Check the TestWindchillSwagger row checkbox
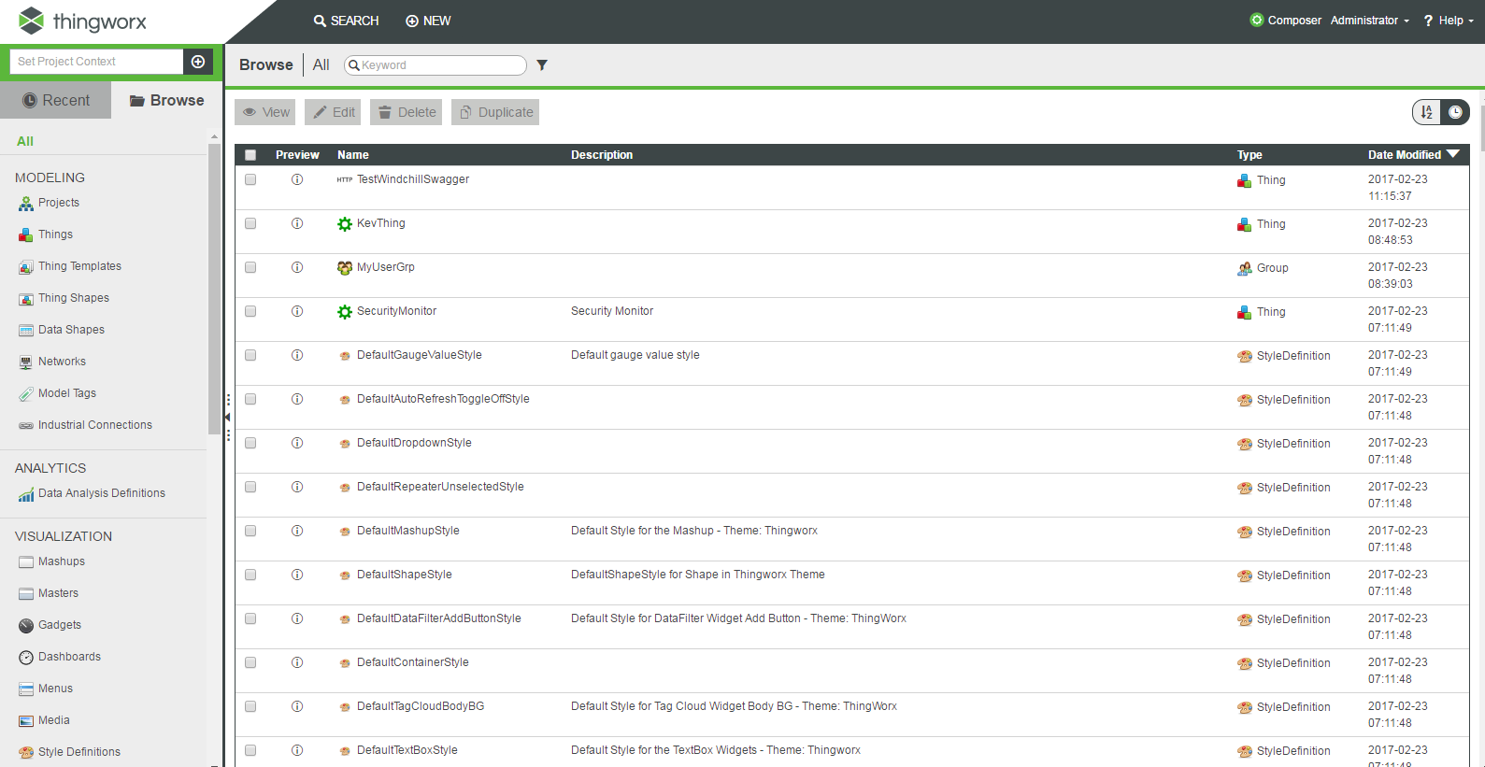This screenshot has width=1485, height=767. (x=250, y=179)
